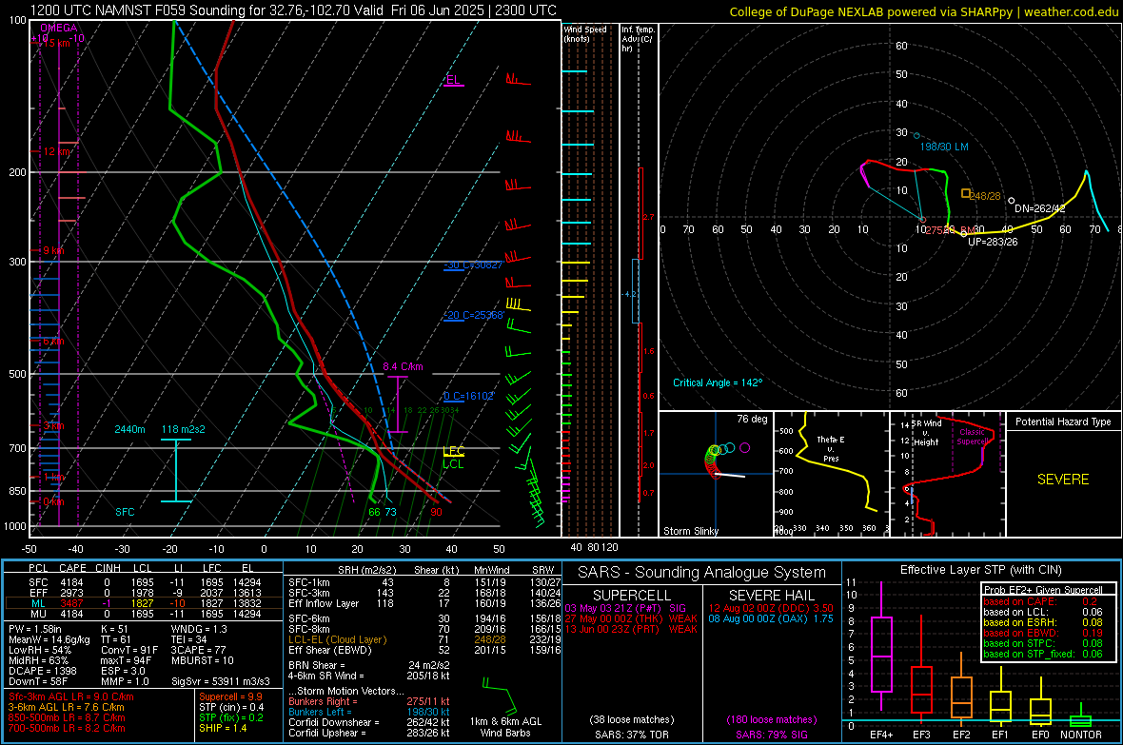Select the 12 Aug 02 00Z (DDC) hail analogue
This screenshot has height=745, width=1123.
[771, 608]
